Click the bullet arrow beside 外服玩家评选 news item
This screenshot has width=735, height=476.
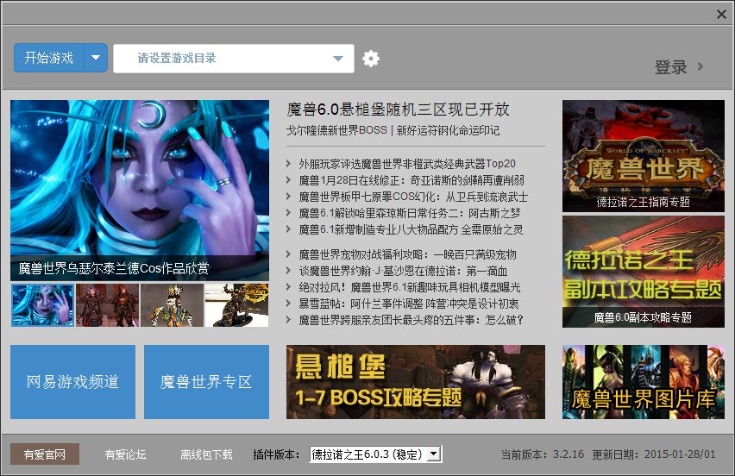point(289,164)
